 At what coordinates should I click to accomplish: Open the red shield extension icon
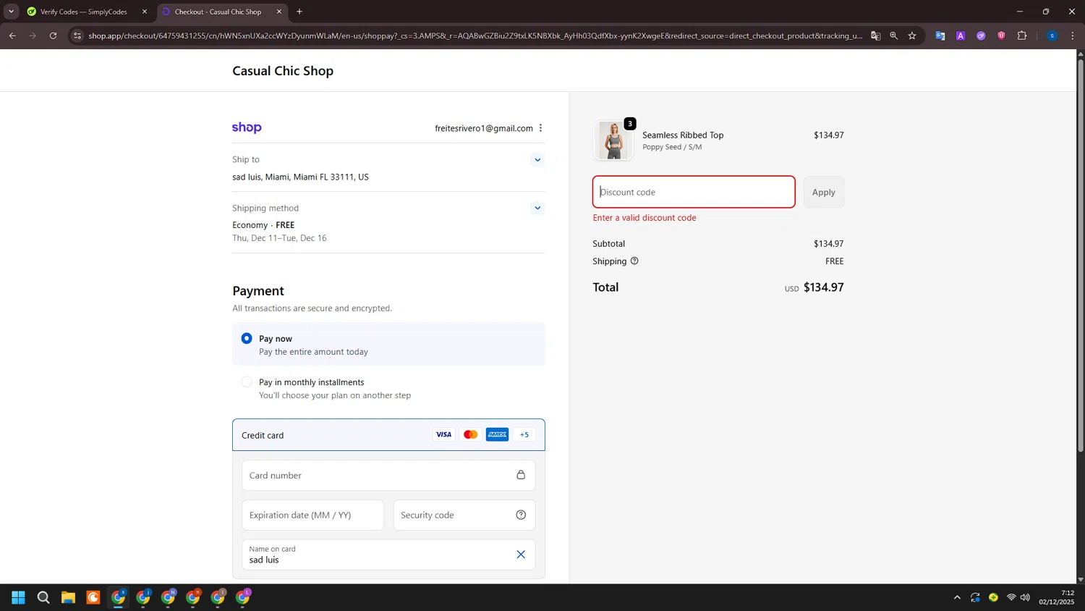click(1001, 35)
